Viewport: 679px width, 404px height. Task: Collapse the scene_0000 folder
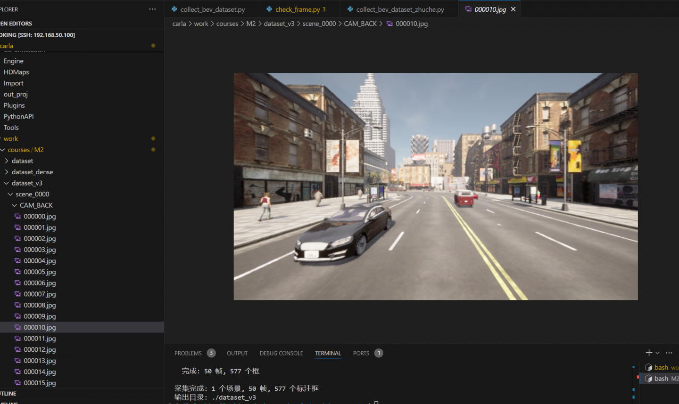10,194
